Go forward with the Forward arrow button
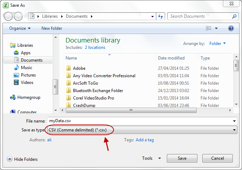242x170 pixels. click(18, 16)
